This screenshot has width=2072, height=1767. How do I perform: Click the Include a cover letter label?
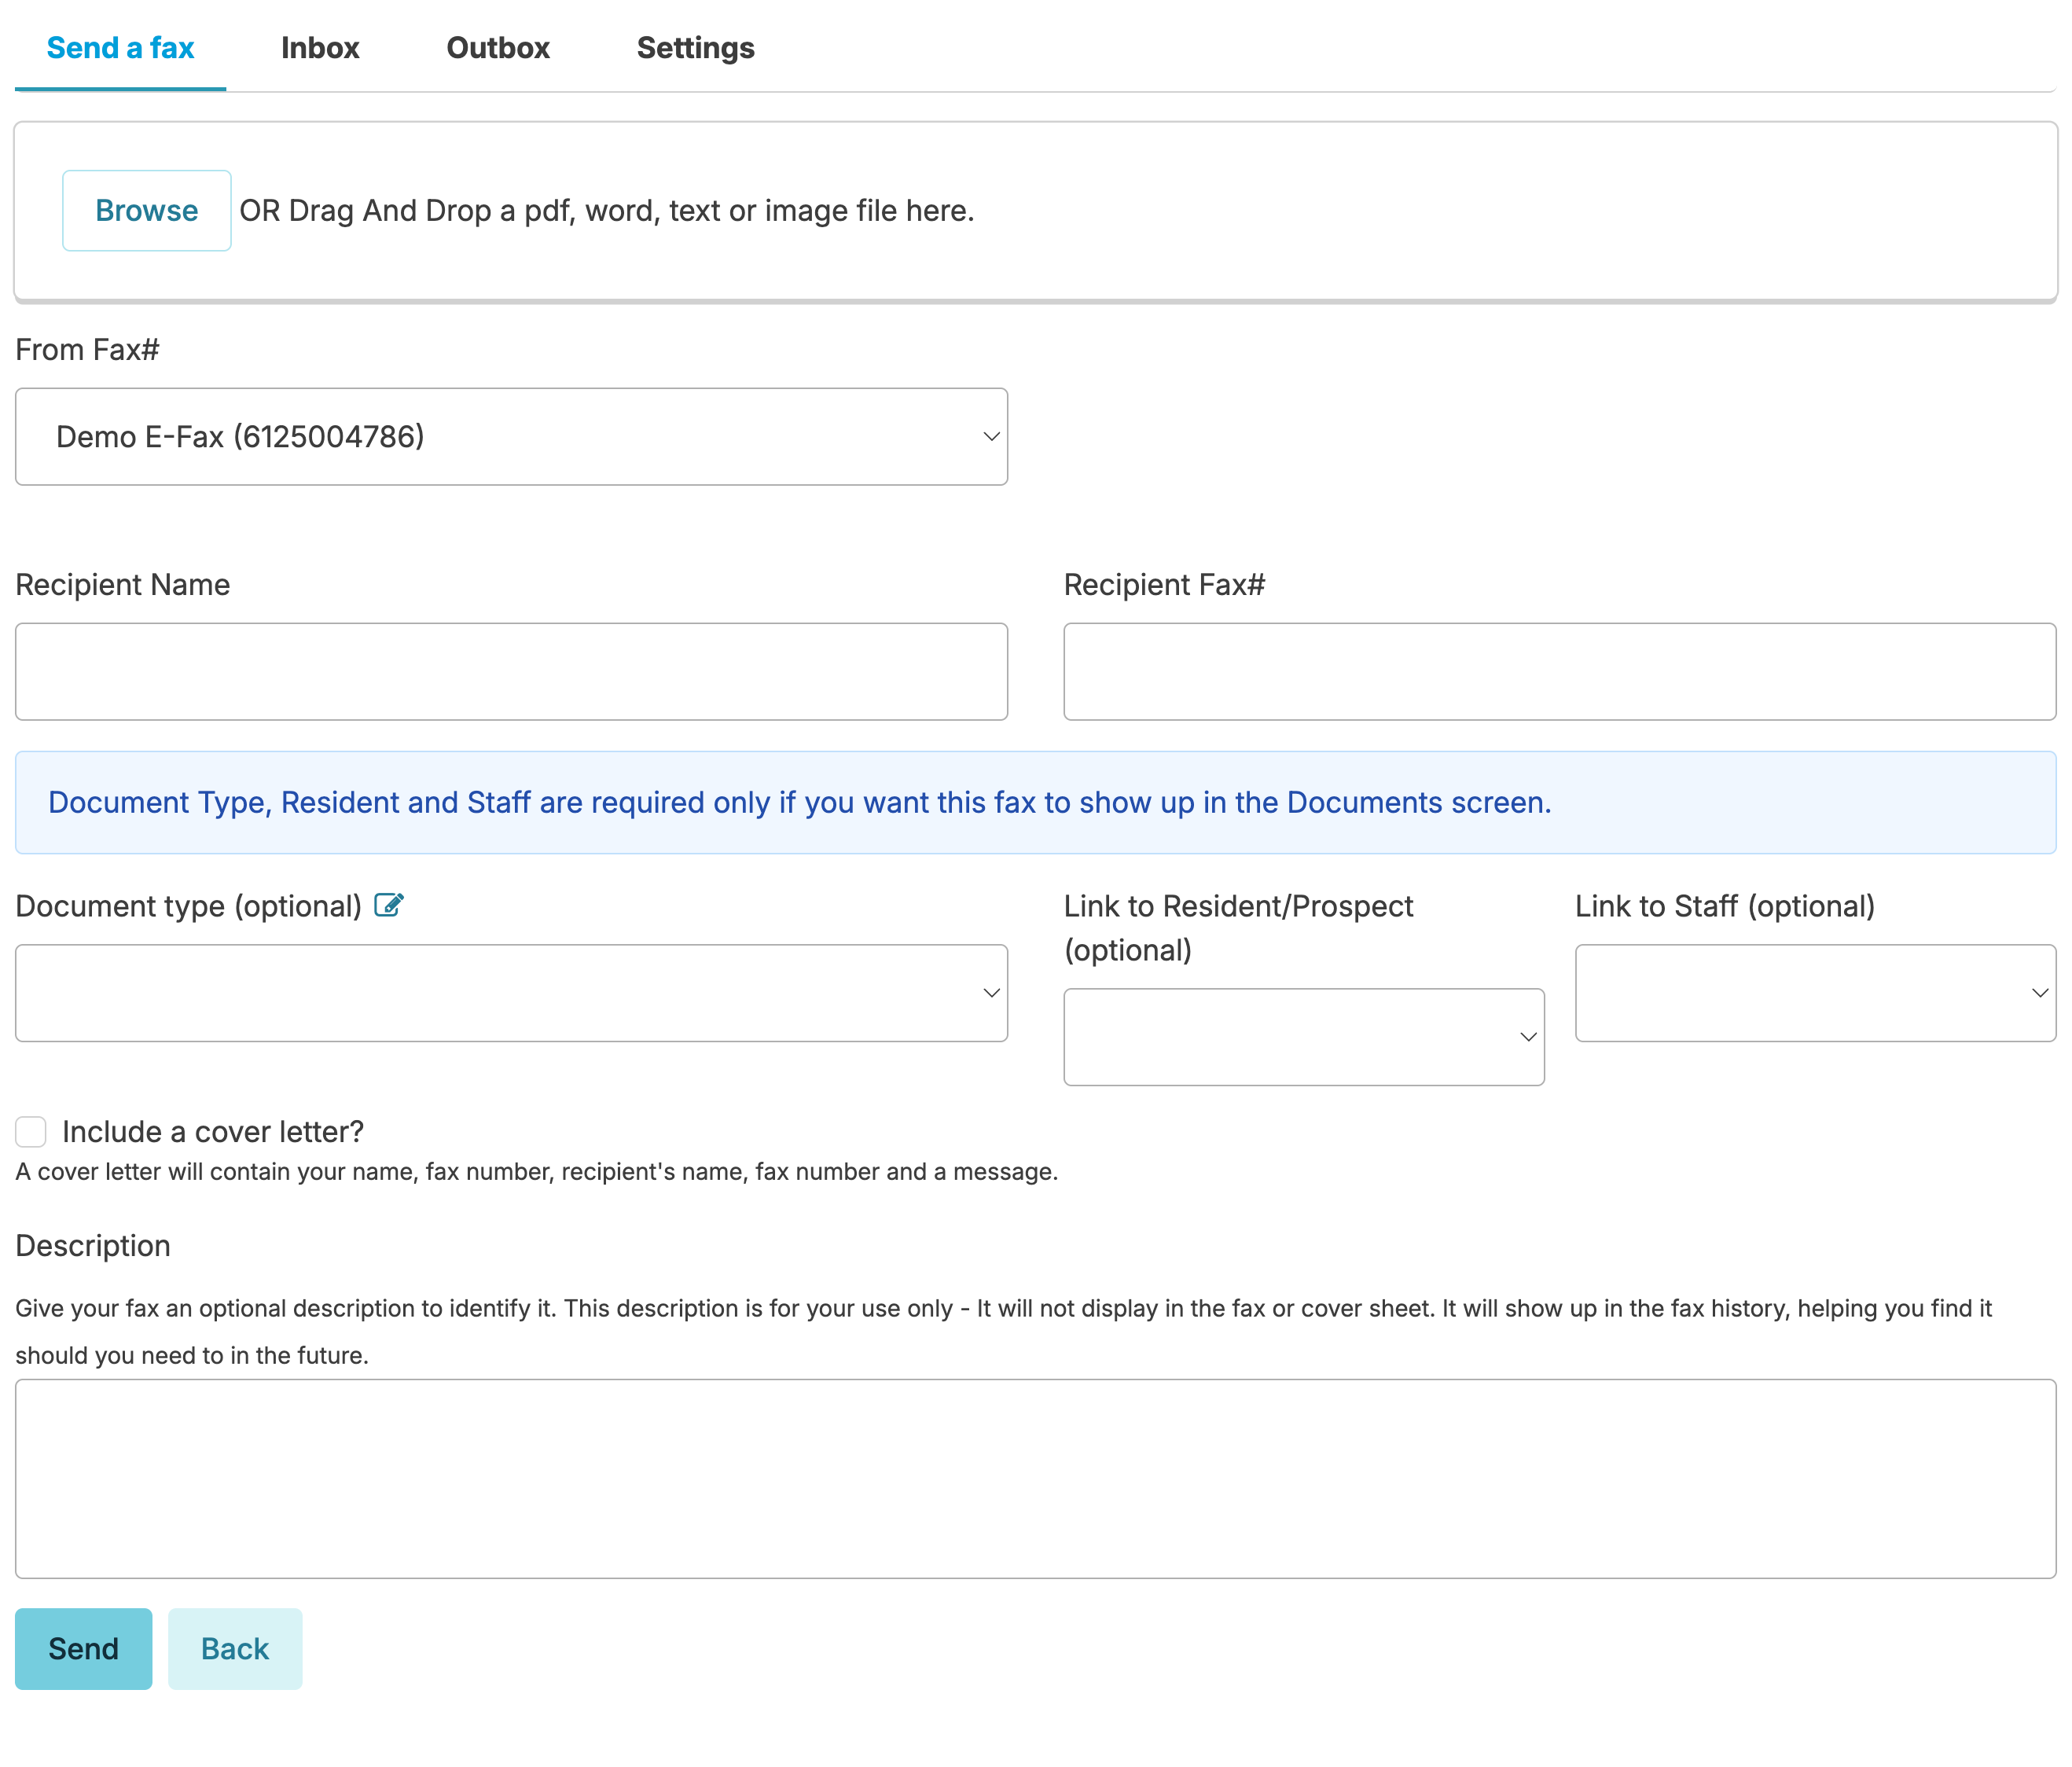coord(213,1132)
